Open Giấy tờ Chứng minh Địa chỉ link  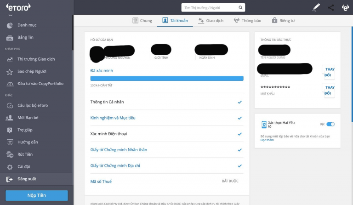(115, 166)
